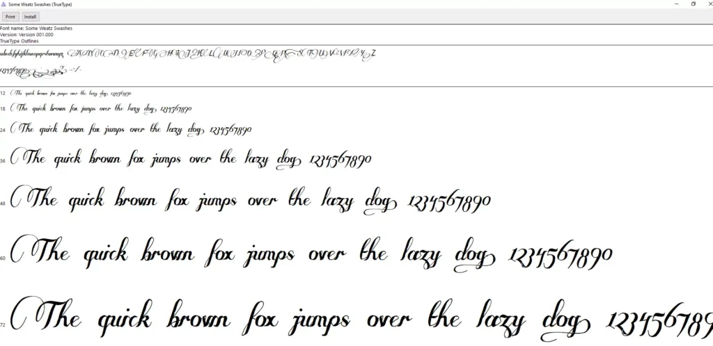Click the Print button
The width and height of the screenshot is (713, 346).
pos(10,17)
